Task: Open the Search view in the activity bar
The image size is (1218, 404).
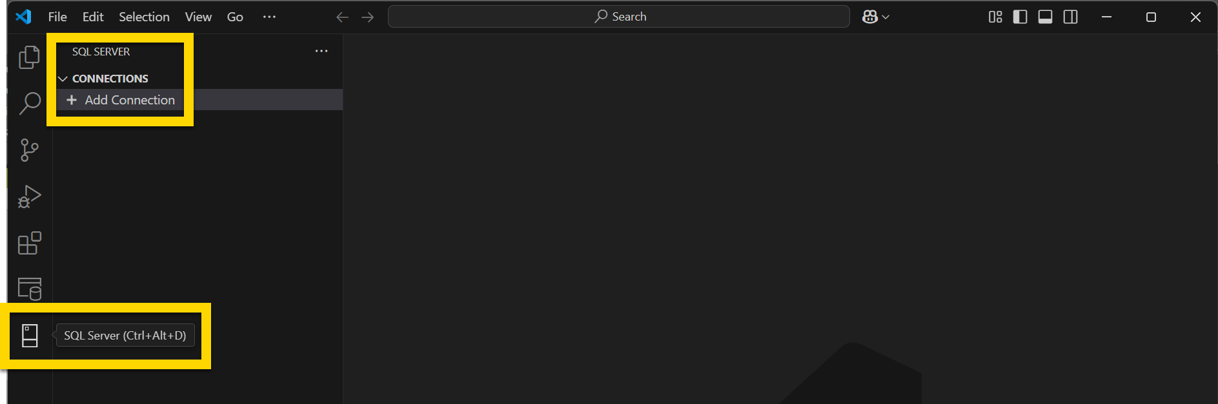Action: [x=29, y=103]
